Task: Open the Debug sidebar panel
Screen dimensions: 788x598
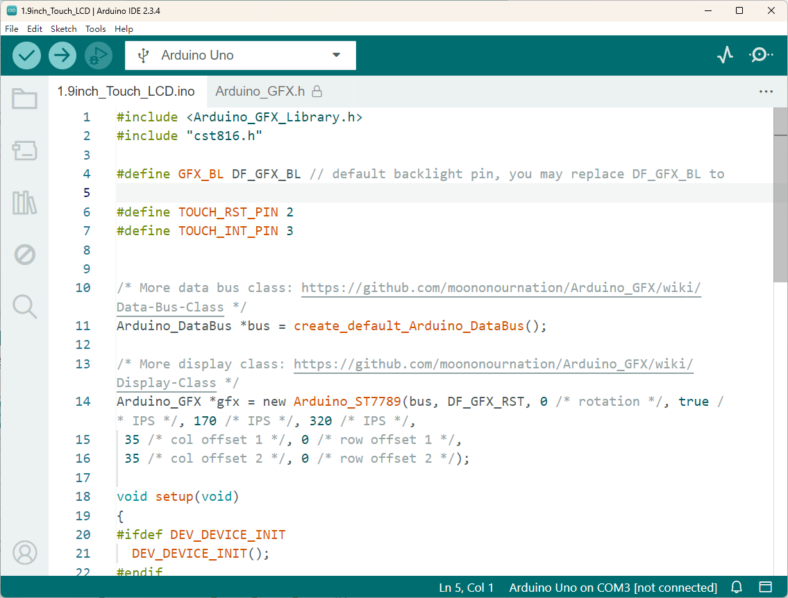Action: [24, 255]
